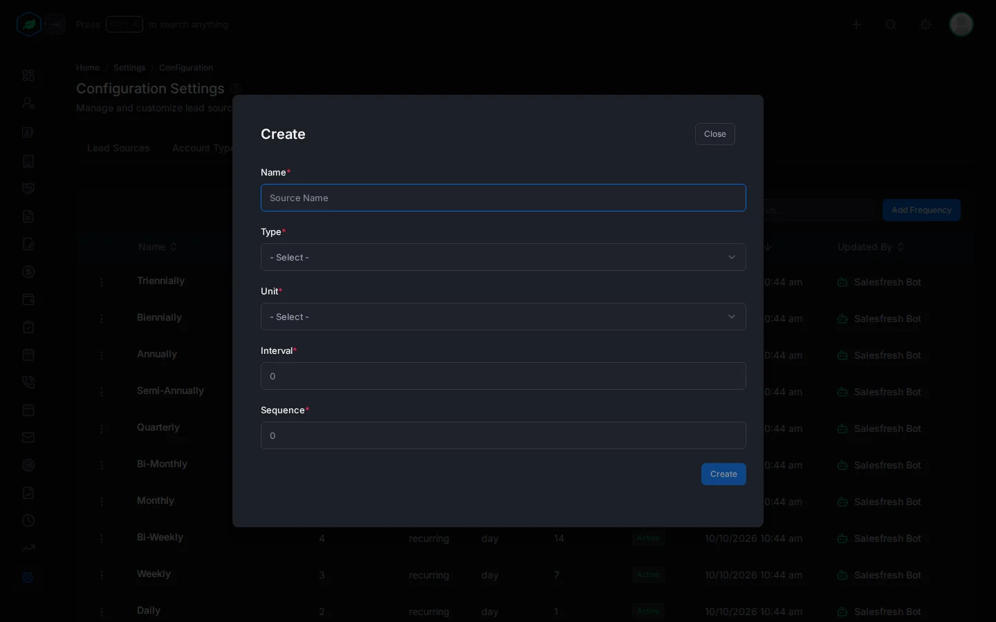The height and width of the screenshot is (622, 996).
Task: Click the Daily row name
Action: pyautogui.click(x=149, y=610)
